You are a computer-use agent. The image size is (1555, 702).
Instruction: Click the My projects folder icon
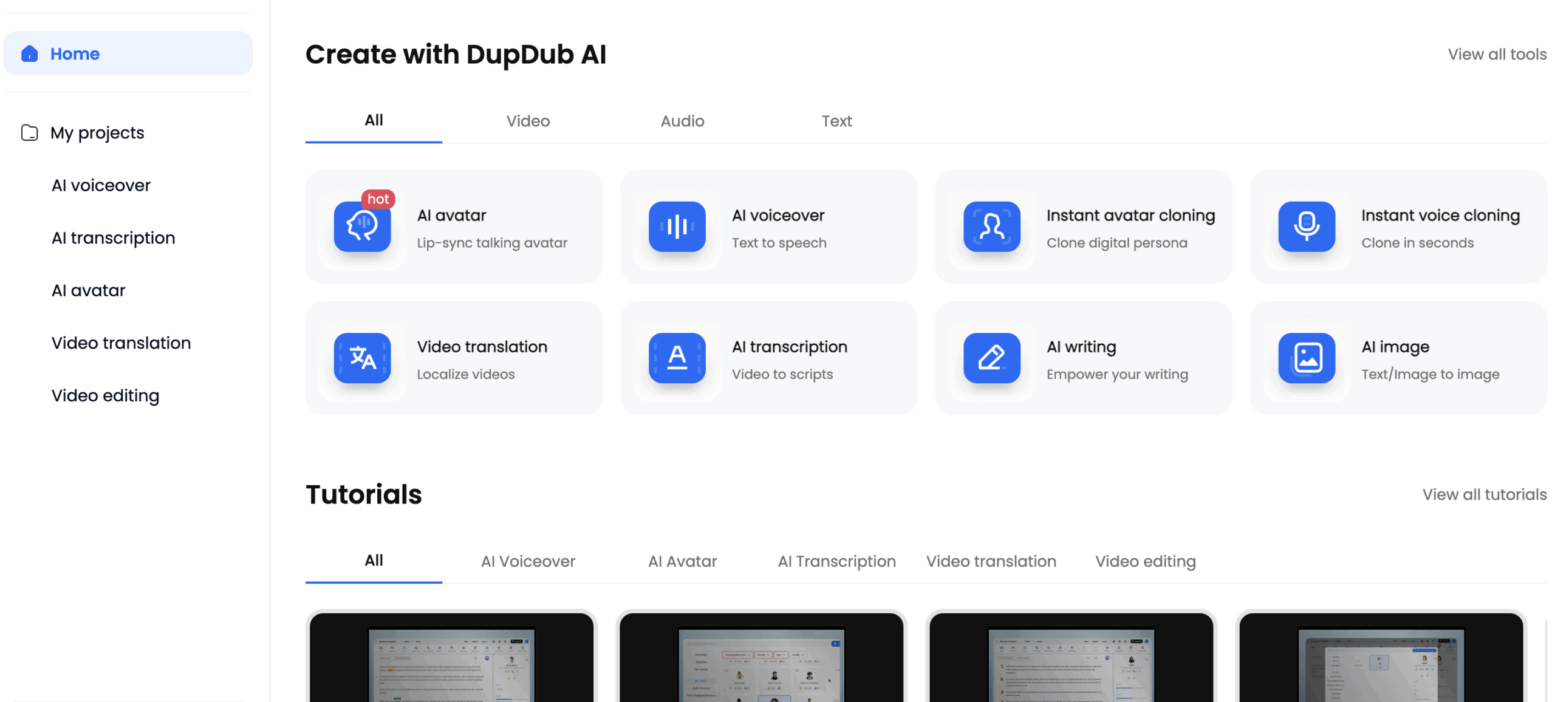pos(29,132)
